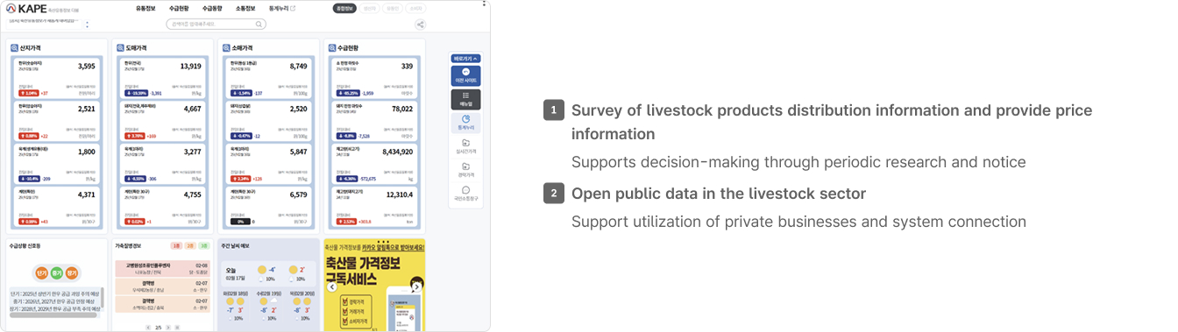Collapse the 바로가기 quick menu
Image resolution: width=1178 pixels, height=332 pixels.
click(465, 59)
